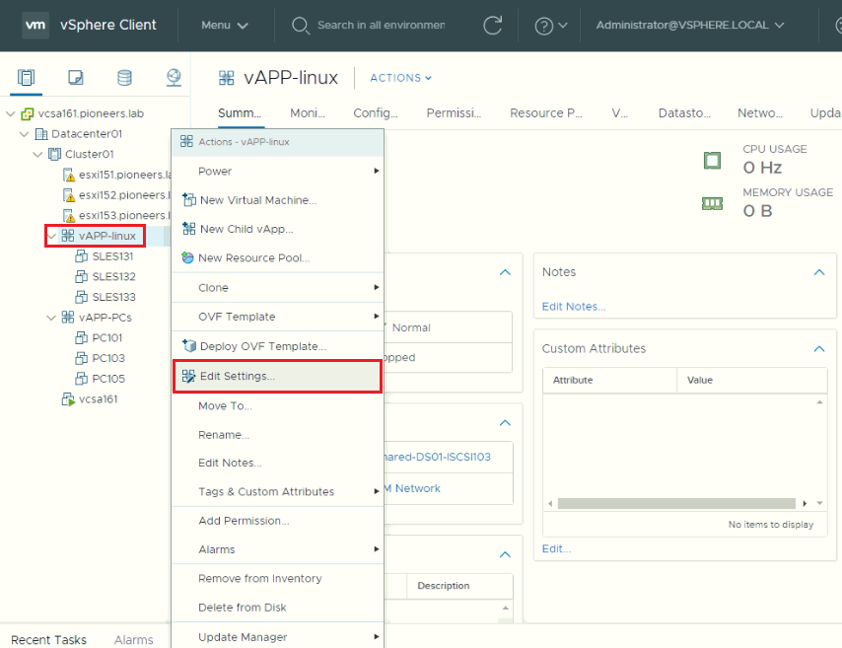Switch to the Monitor tab

pos(308,112)
